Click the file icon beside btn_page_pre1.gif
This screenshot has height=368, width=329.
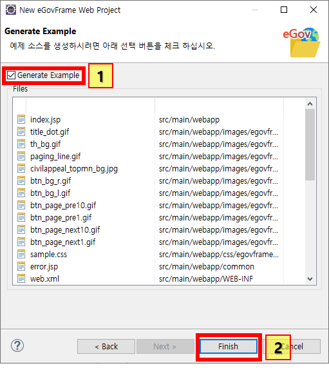pyautogui.click(x=21, y=217)
